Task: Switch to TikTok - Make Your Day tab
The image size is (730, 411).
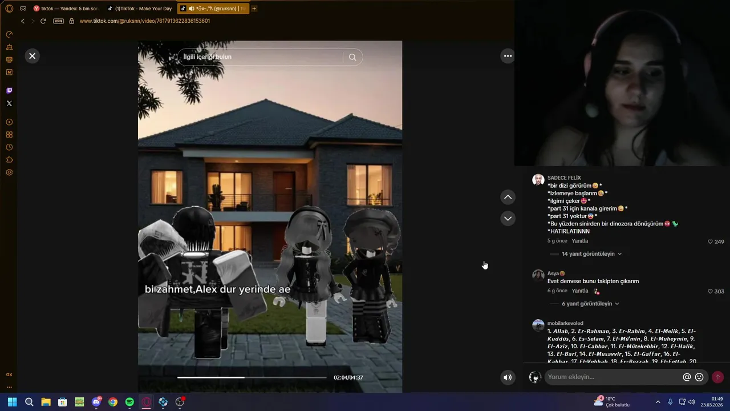Action: tap(140, 9)
